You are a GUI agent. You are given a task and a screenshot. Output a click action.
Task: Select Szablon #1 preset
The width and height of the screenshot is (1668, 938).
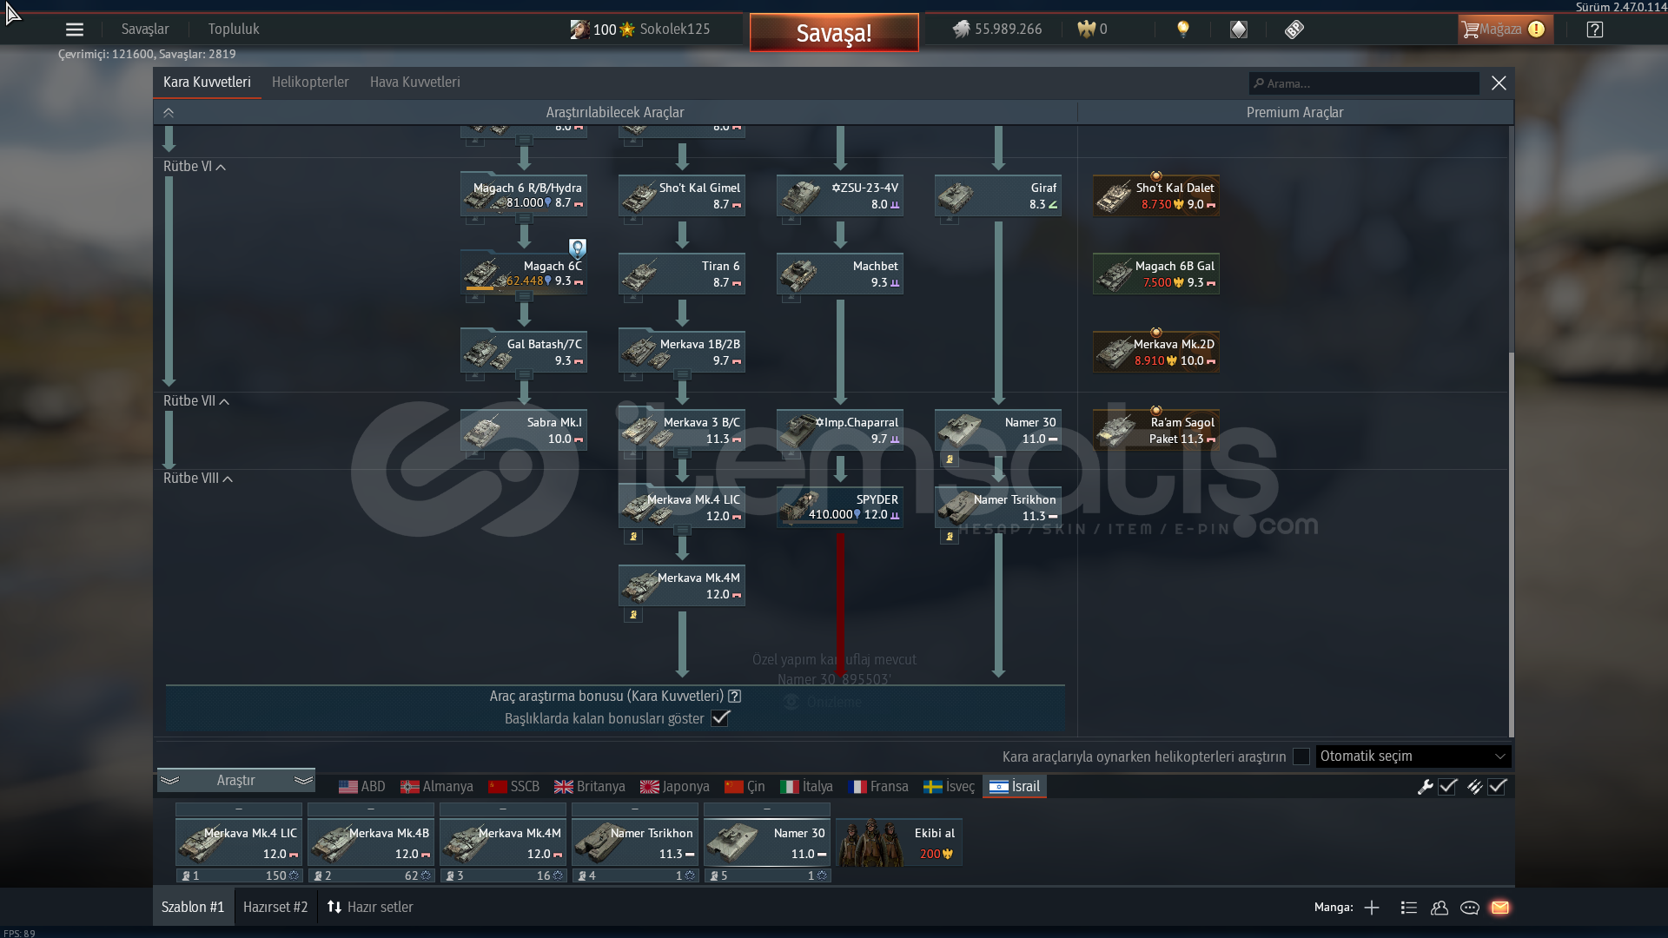click(193, 908)
